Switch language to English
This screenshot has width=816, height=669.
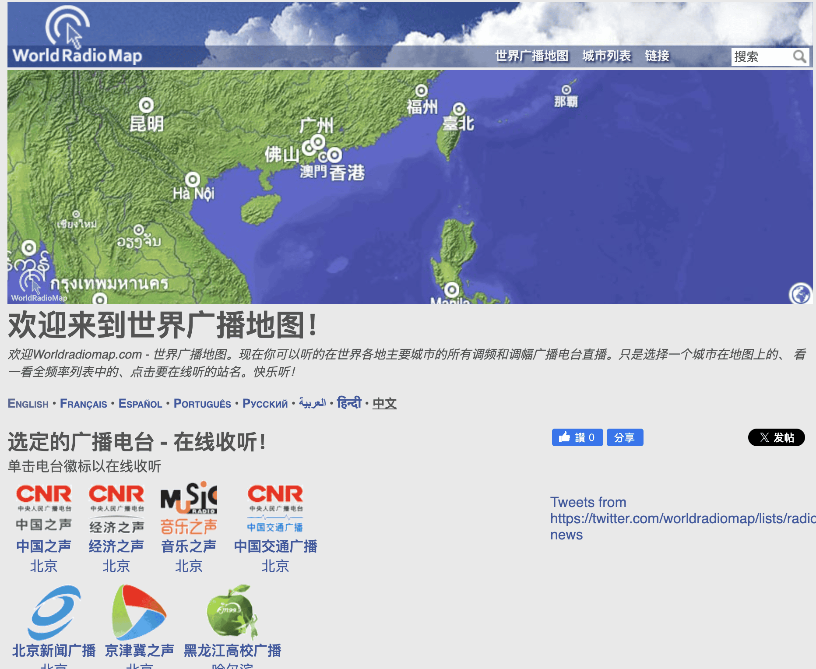[x=28, y=404]
